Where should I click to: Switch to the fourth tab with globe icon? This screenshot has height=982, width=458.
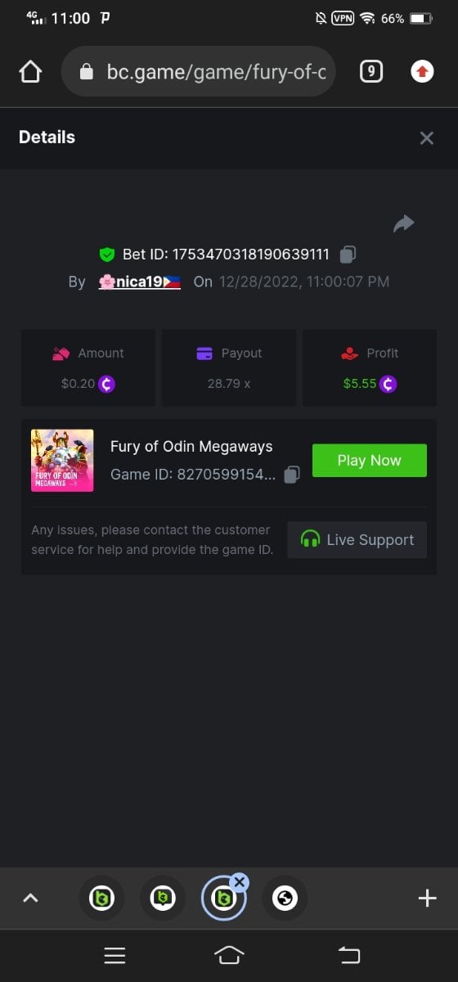[285, 899]
